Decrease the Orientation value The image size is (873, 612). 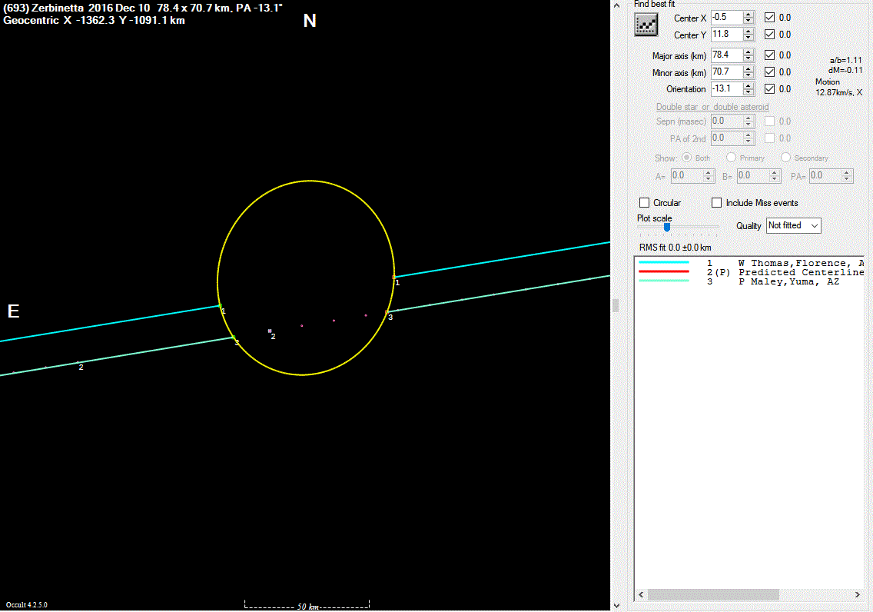pyautogui.click(x=749, y=92)
